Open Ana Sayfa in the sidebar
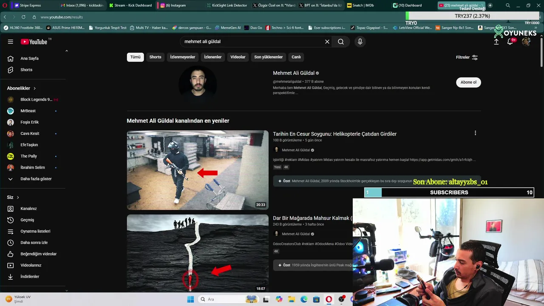 (x=33, y=58)
